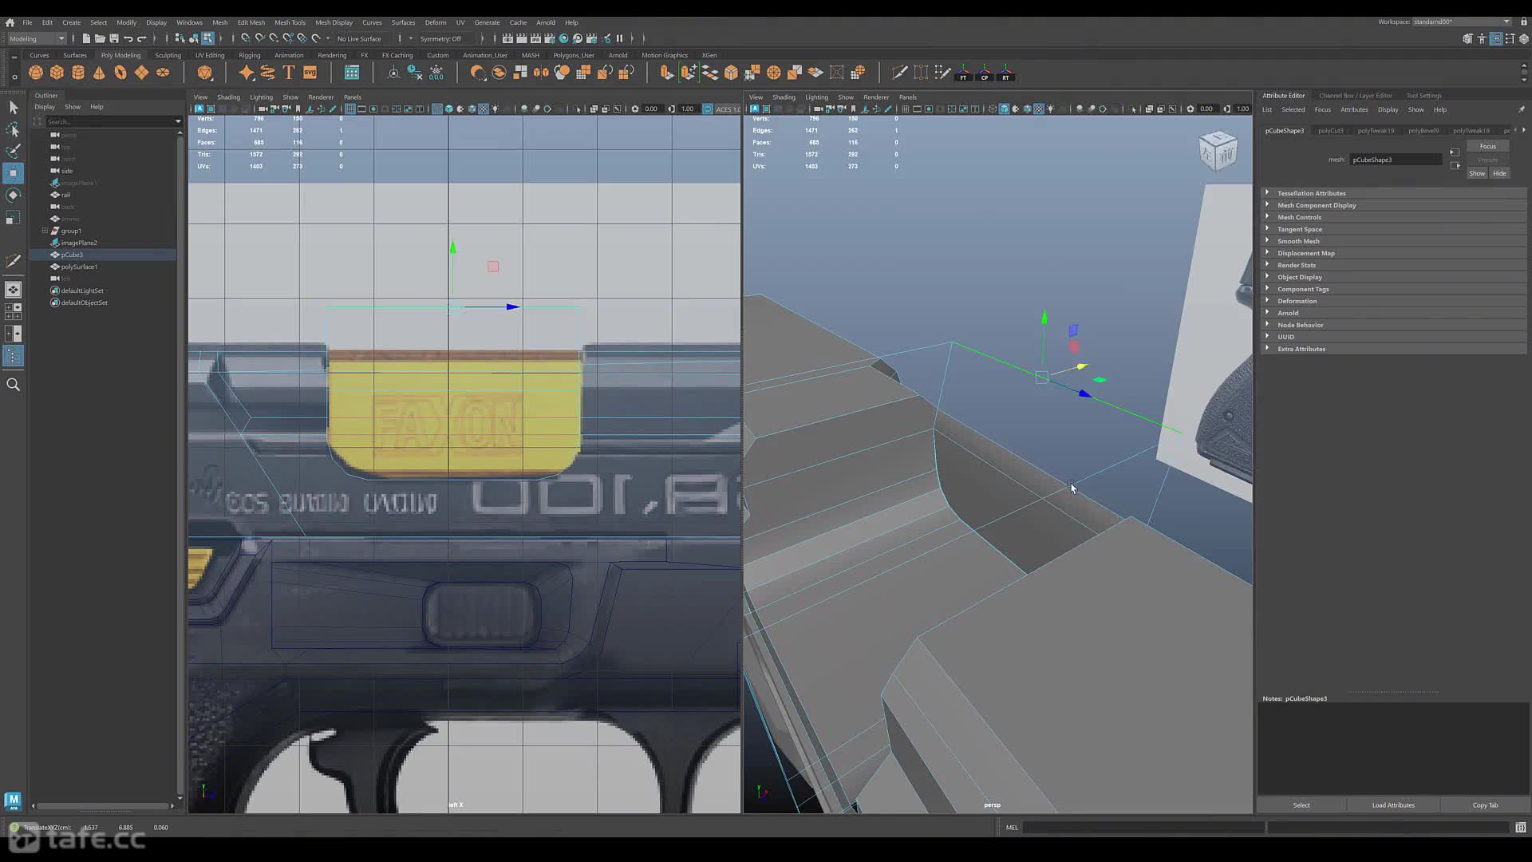Viewport: 1532px width, 862px height.
Task: Click the Outliner search field
Action: pyautogui.click(x=109, y=121)
